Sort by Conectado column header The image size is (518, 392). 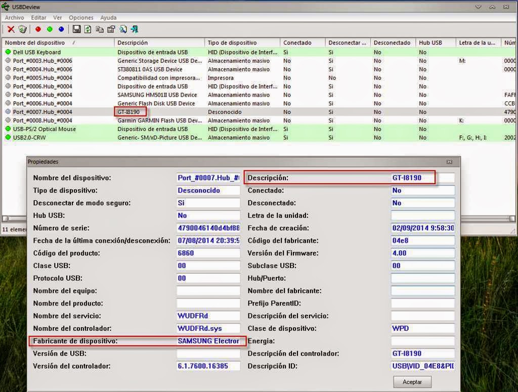(x=303, y=42)
